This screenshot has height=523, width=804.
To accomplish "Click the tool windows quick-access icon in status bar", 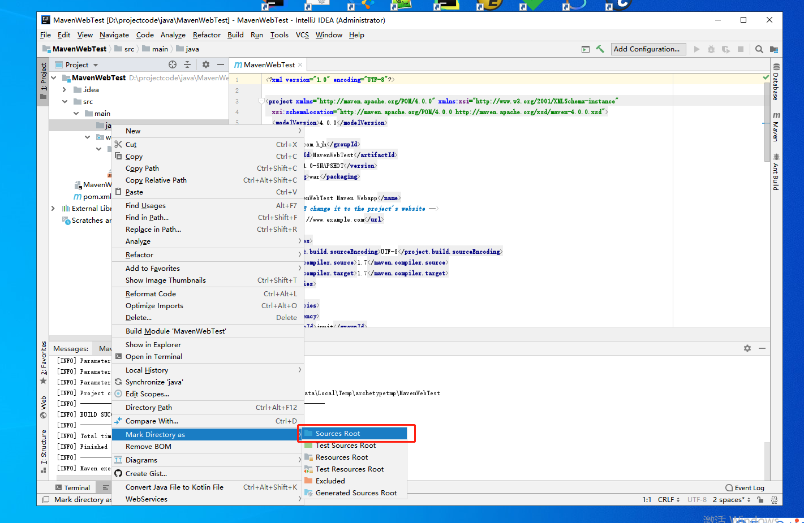I will tap(46, 500).
